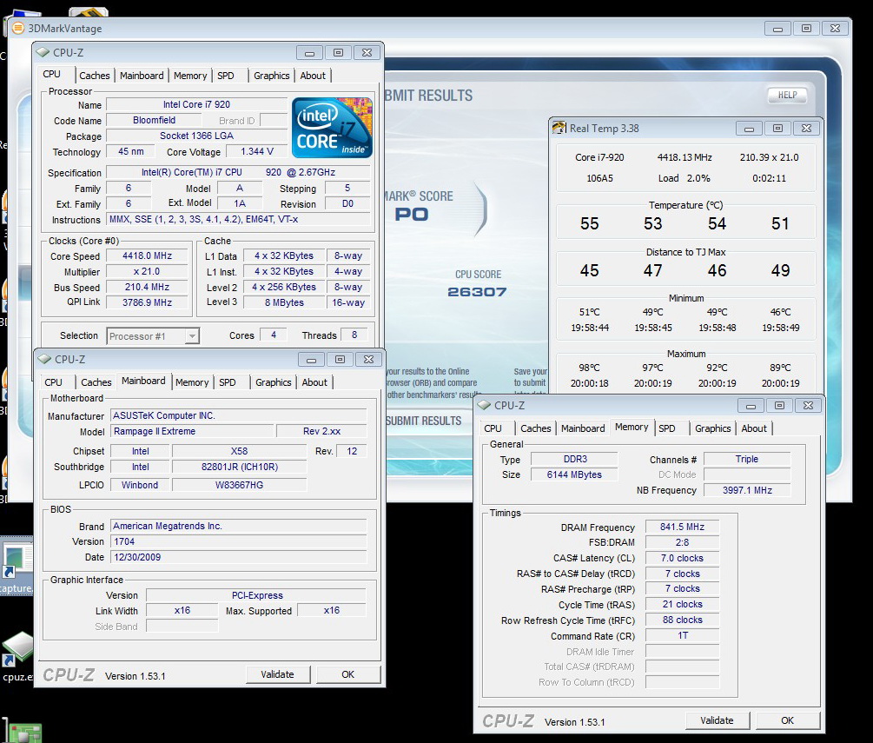Viewport: 873px width, 743px height.
Task: Click the 82801JR (ICH10R) southbridge field
Action: (240, 467)
